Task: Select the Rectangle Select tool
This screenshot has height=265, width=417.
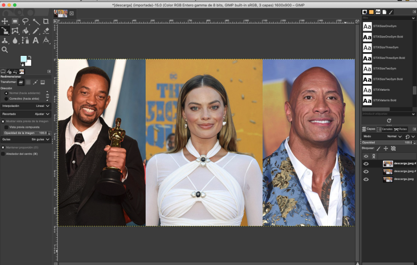Action: [15, 21]
